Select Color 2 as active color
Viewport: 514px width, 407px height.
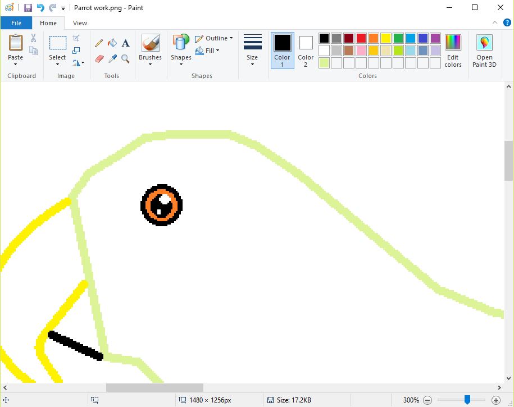(x=306, y=51)
